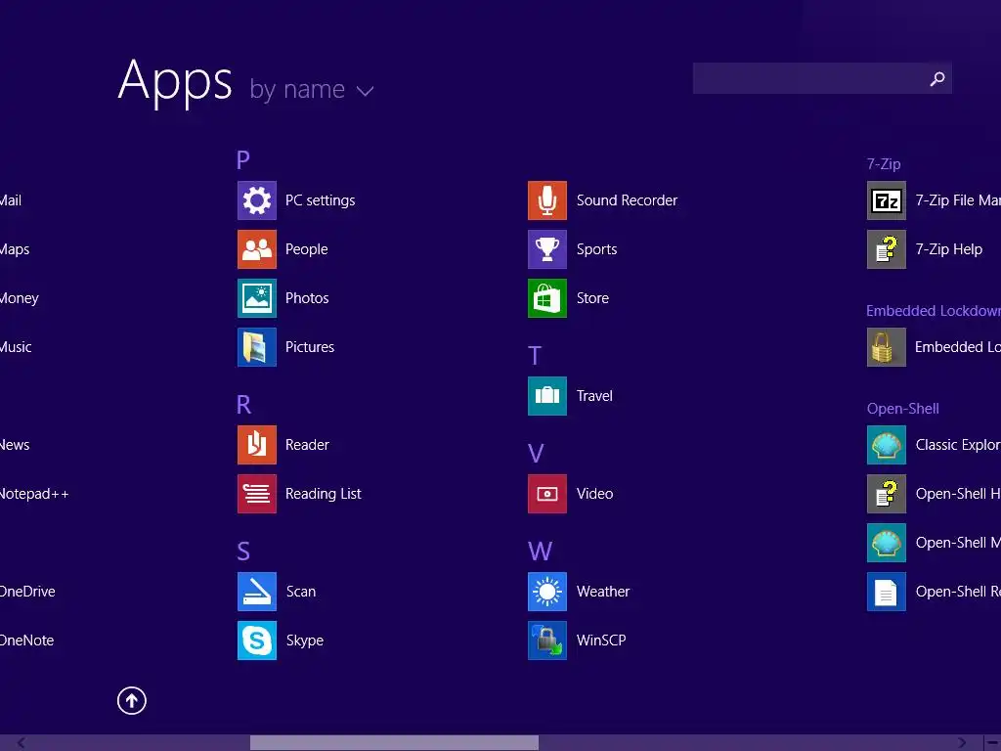Open the Pictures folder icon

[257, 347]
